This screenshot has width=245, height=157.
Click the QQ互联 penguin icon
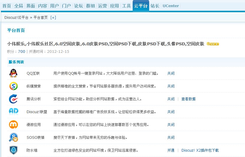click(x=13, y=73)
